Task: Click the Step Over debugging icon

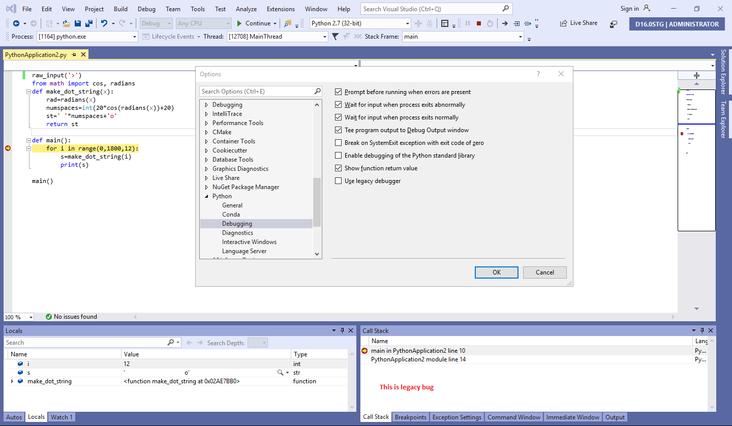Action: pyautogui.click(x=528, y=23)
